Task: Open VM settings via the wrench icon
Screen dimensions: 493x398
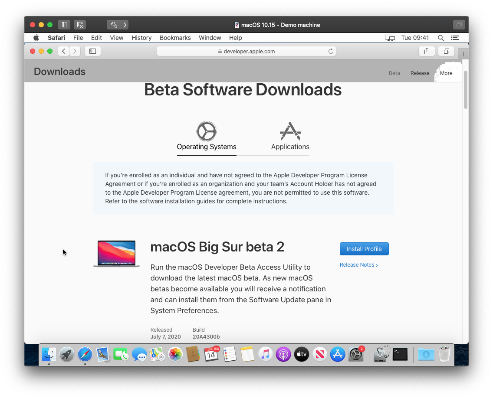Action: click(x=114, y=25)
